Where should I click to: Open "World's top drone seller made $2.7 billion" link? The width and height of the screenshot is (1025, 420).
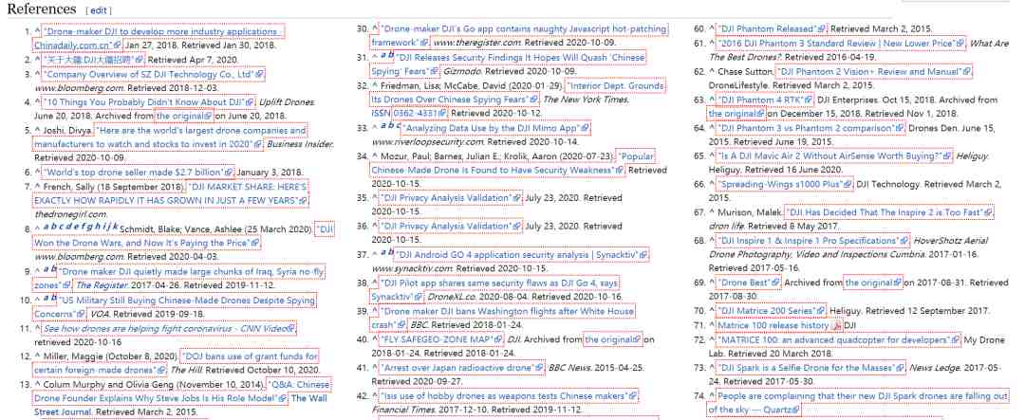tap(138, 172)
